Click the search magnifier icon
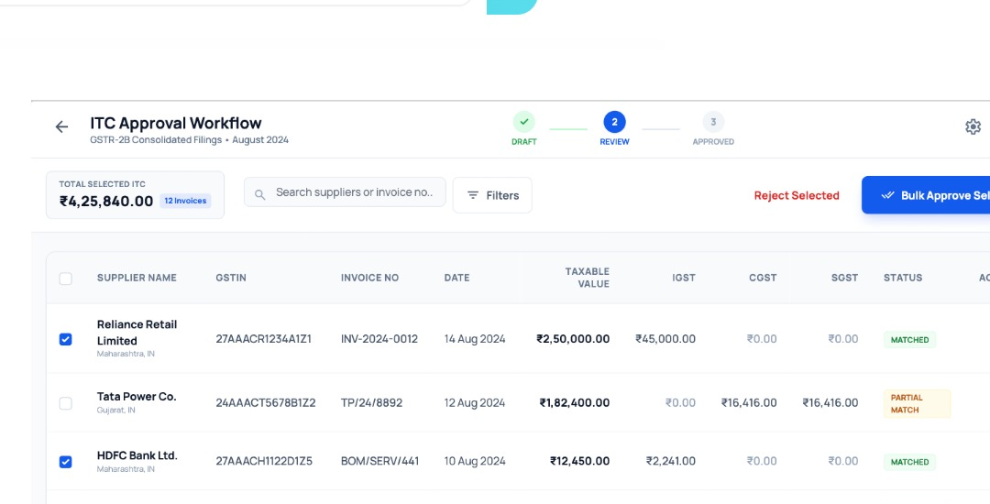 click(x=259, y=195)
